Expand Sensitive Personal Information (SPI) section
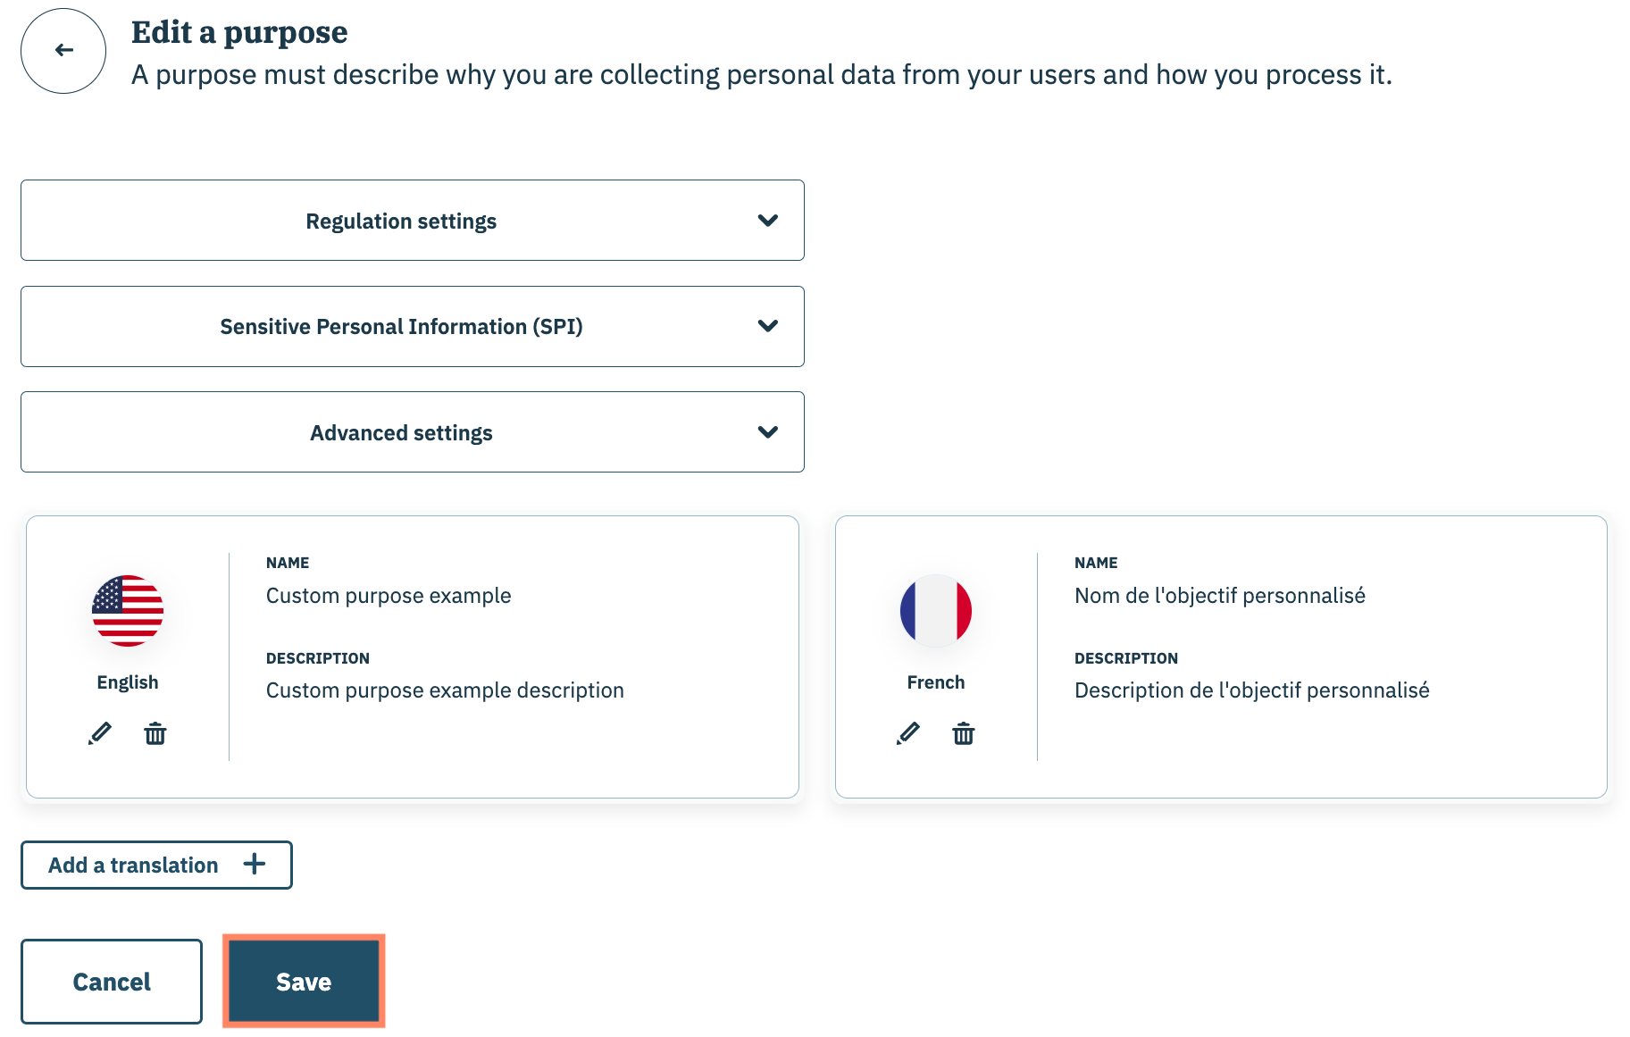 click(401, 327)
